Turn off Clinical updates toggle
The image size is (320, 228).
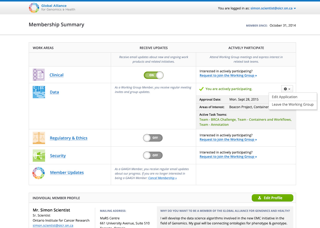154,75
